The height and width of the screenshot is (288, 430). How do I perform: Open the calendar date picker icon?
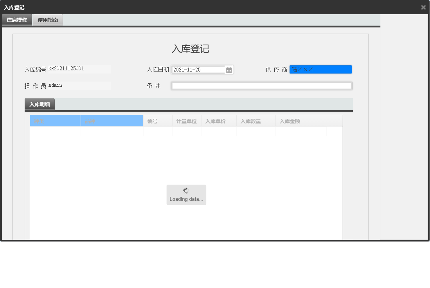tap(229, 69)
